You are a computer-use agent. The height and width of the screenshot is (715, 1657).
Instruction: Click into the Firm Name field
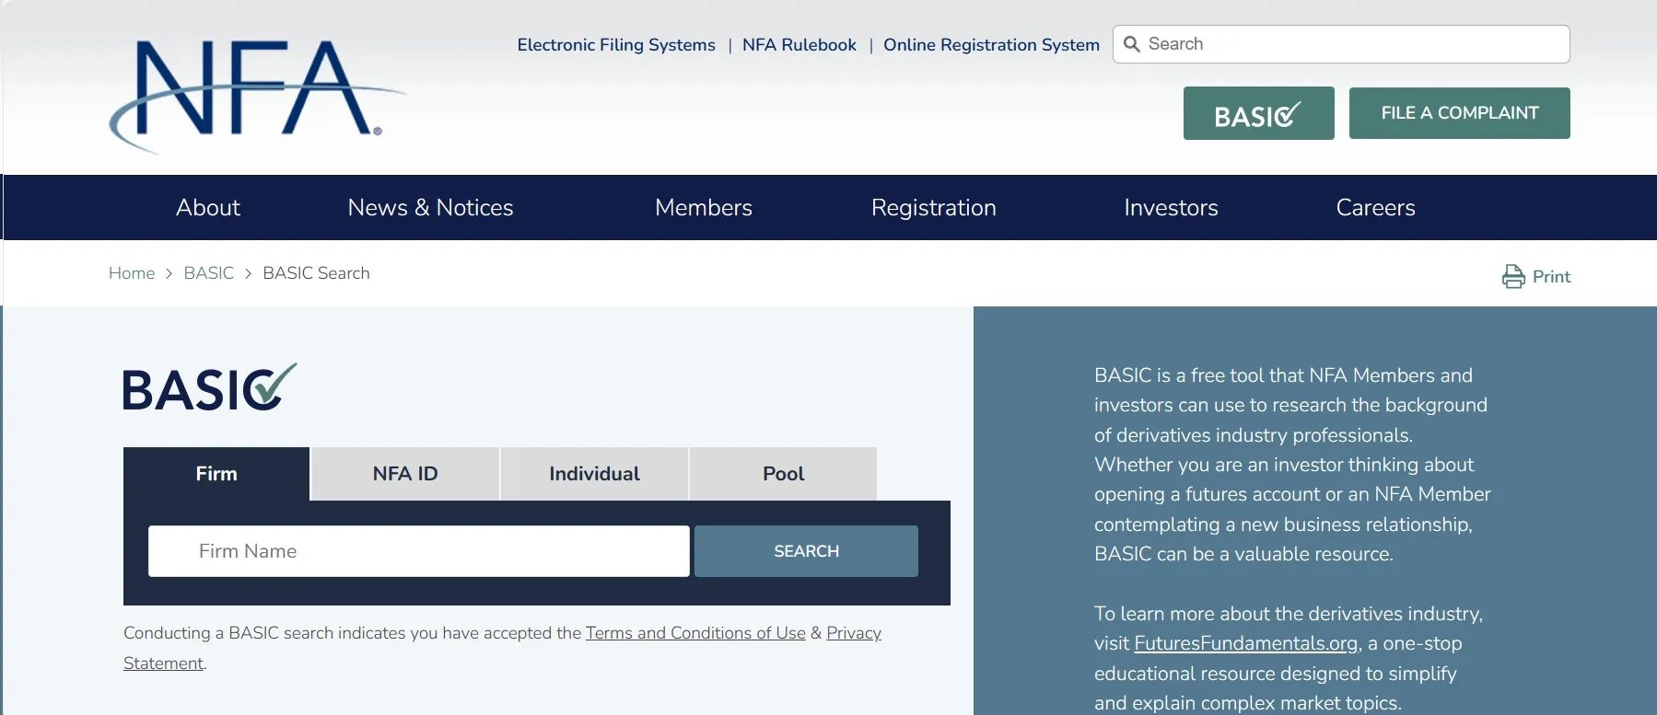coord(419,551)
